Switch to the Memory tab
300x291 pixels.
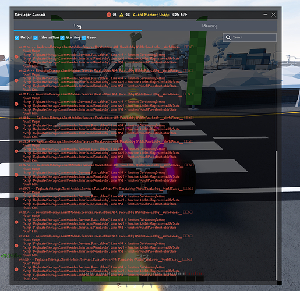pos(209,26)
